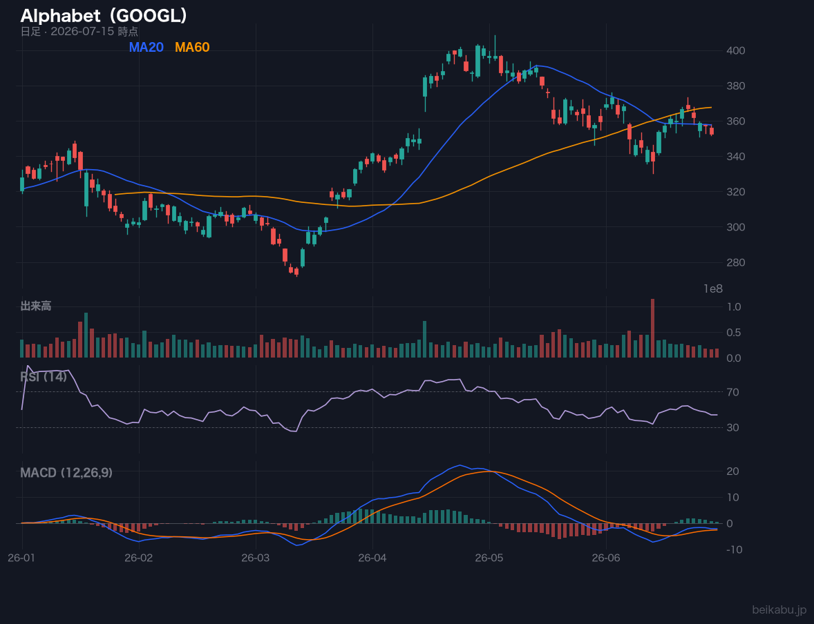Click the tallest January volume bar
The width and height of the screenshot is (814, 624).
[86, 335]
